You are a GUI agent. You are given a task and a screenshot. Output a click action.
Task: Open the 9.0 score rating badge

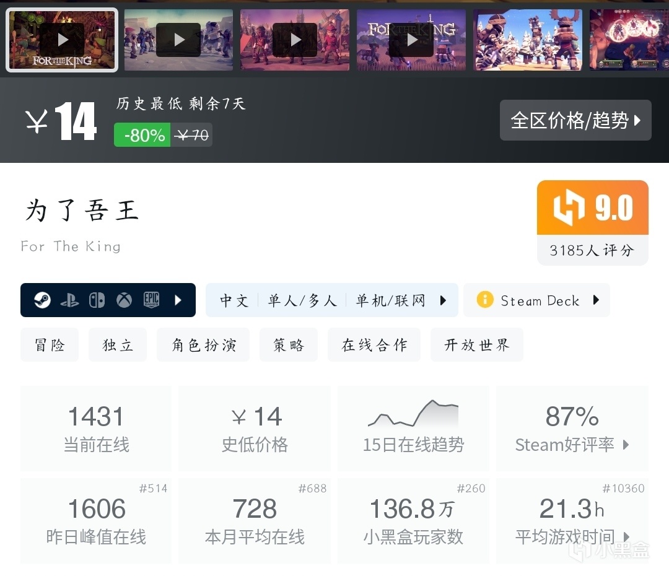click(x=593, y=222)
